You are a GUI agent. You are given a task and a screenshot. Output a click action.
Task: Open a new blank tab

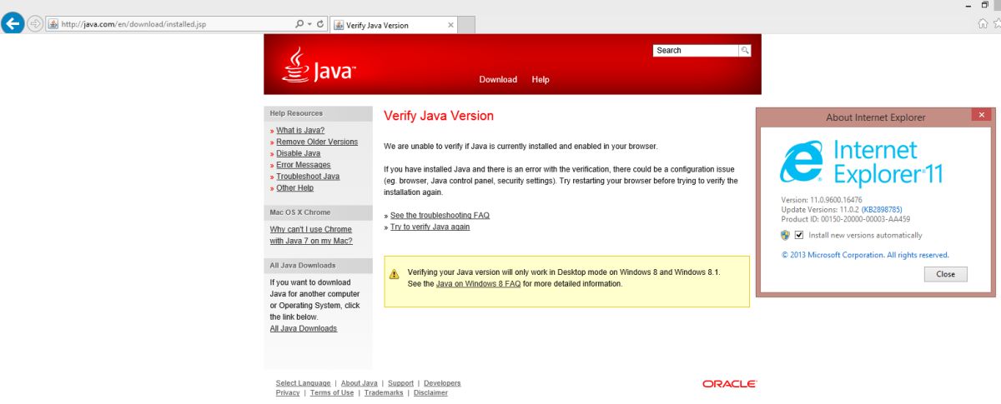[x=467, y=26]
